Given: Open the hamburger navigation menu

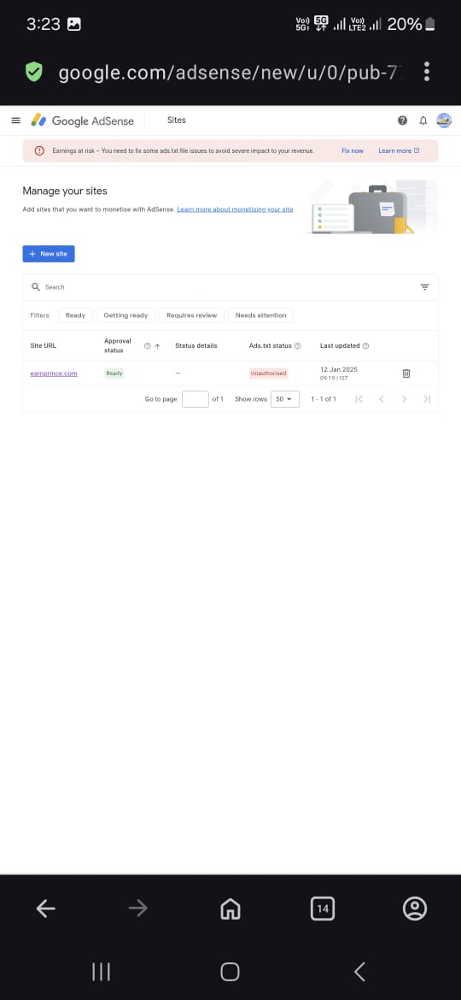Looking at the screenshot, I should (16, 121).
